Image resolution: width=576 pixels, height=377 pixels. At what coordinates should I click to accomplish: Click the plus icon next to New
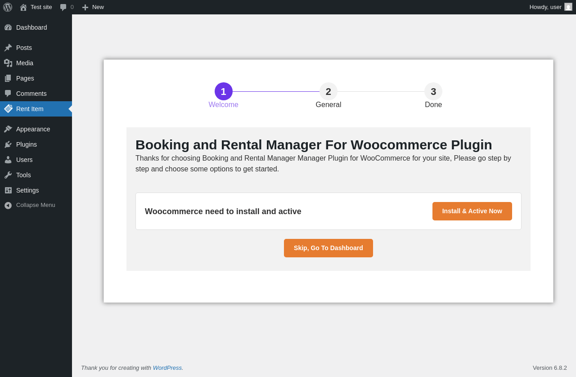point(85,7)
